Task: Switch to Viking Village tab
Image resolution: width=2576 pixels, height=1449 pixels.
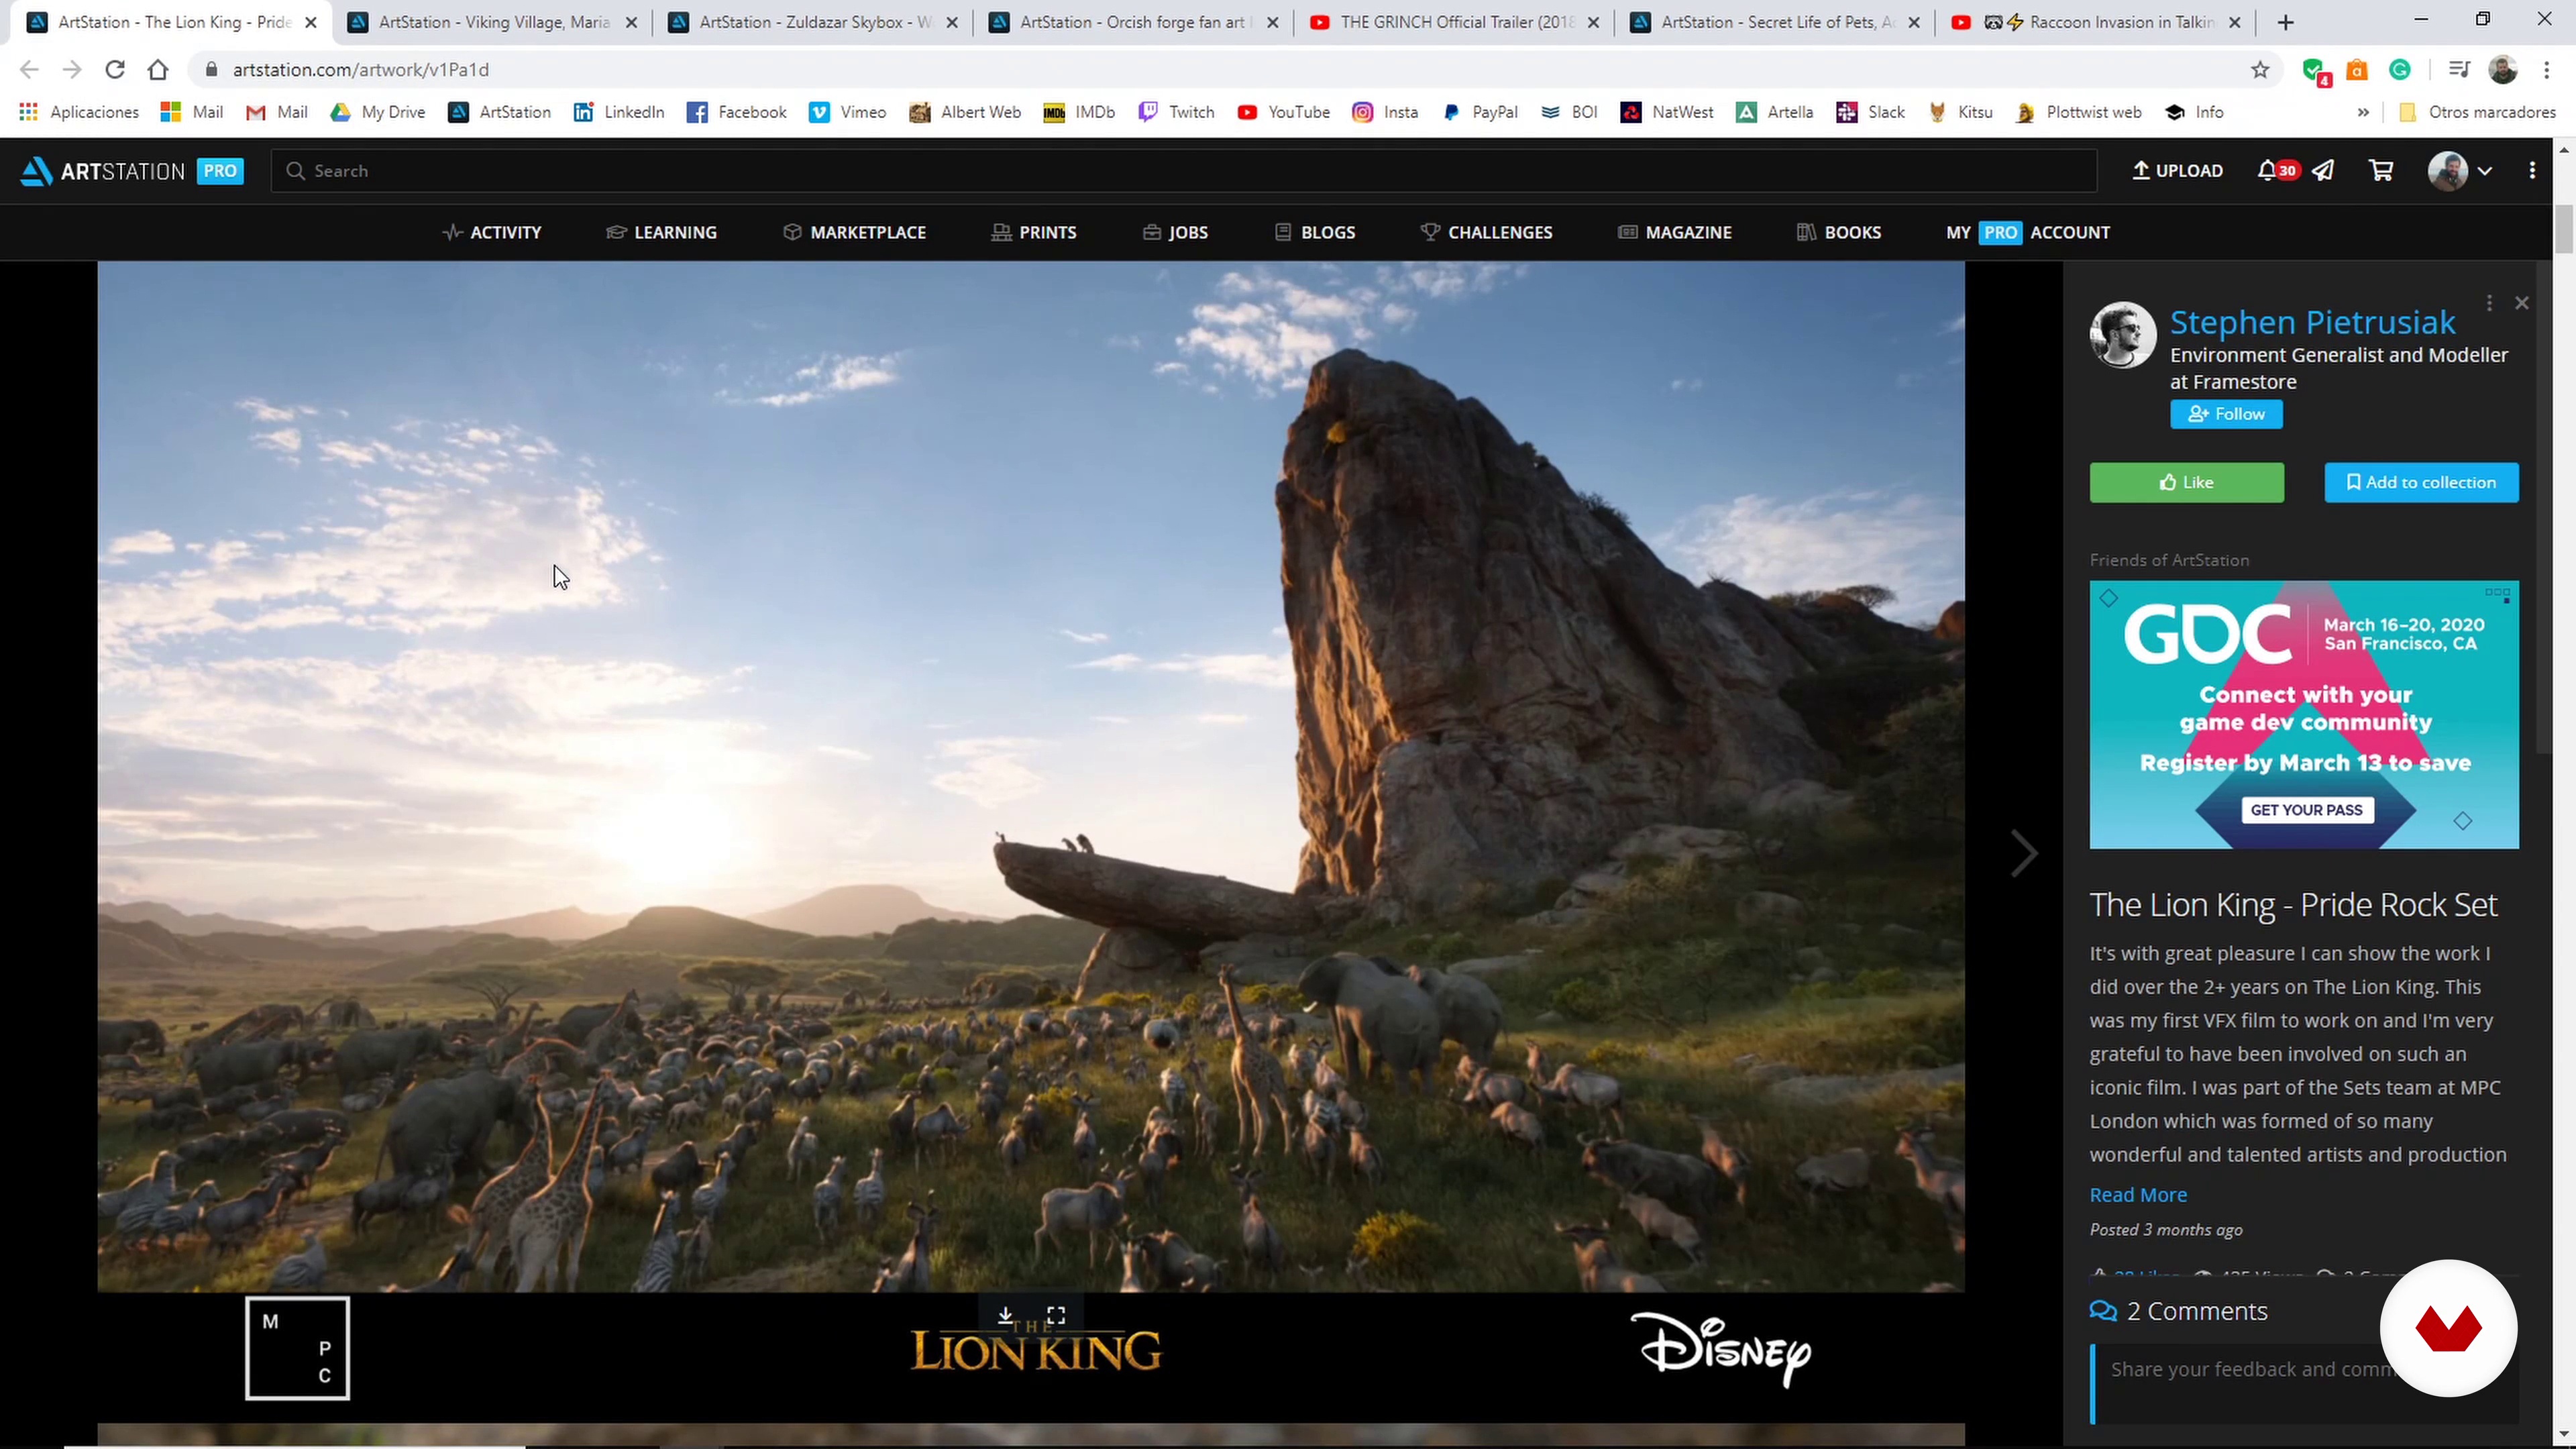Action: (x=494, y=22)
